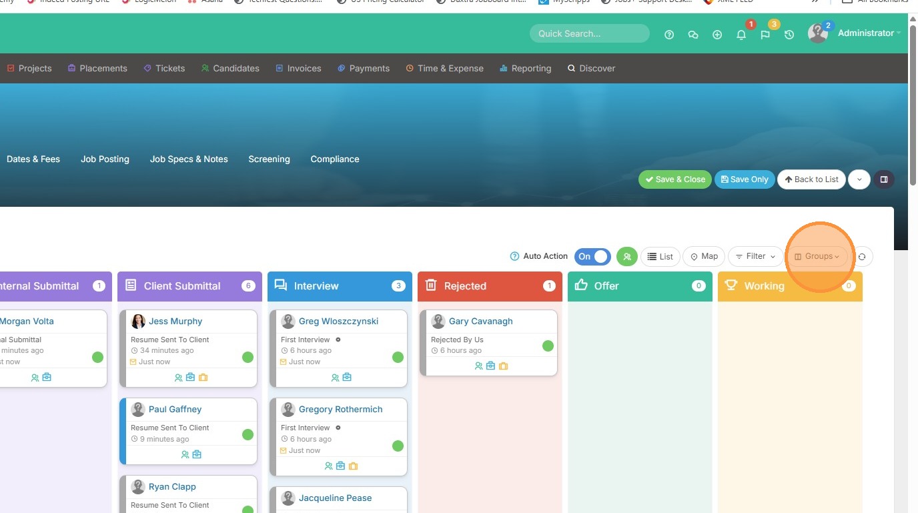918x513 pixels.
Task: Open Jess Murphy's candidate name link
Action: click(x=175, y=322)
